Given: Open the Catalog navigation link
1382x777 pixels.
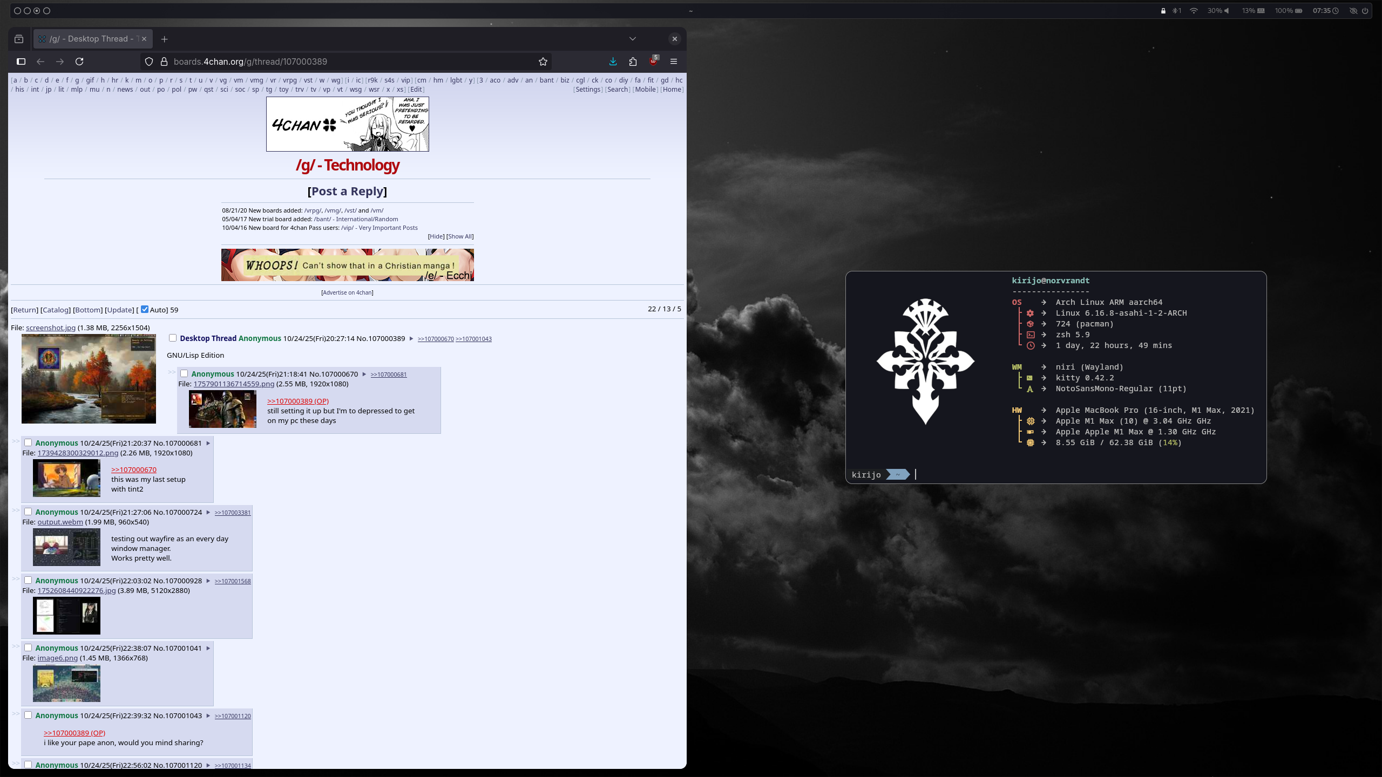Looking at the screenshot, I should tap(56, 310).
